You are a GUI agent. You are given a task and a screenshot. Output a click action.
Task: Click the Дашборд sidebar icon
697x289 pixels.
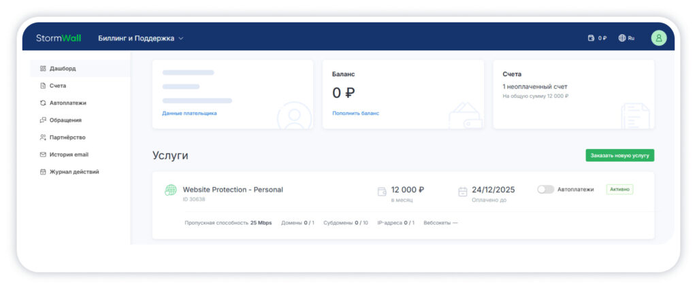pos(43,69)
